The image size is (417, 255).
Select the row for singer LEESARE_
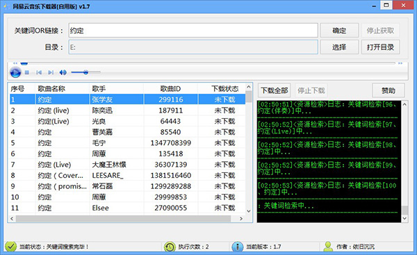point(127,176)
